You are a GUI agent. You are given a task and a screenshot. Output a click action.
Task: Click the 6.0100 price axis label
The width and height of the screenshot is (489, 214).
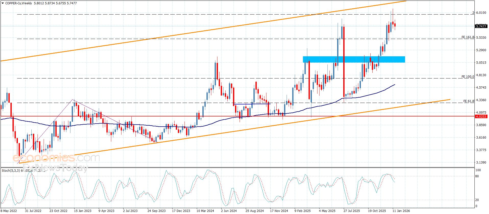[x=481, y=13]
